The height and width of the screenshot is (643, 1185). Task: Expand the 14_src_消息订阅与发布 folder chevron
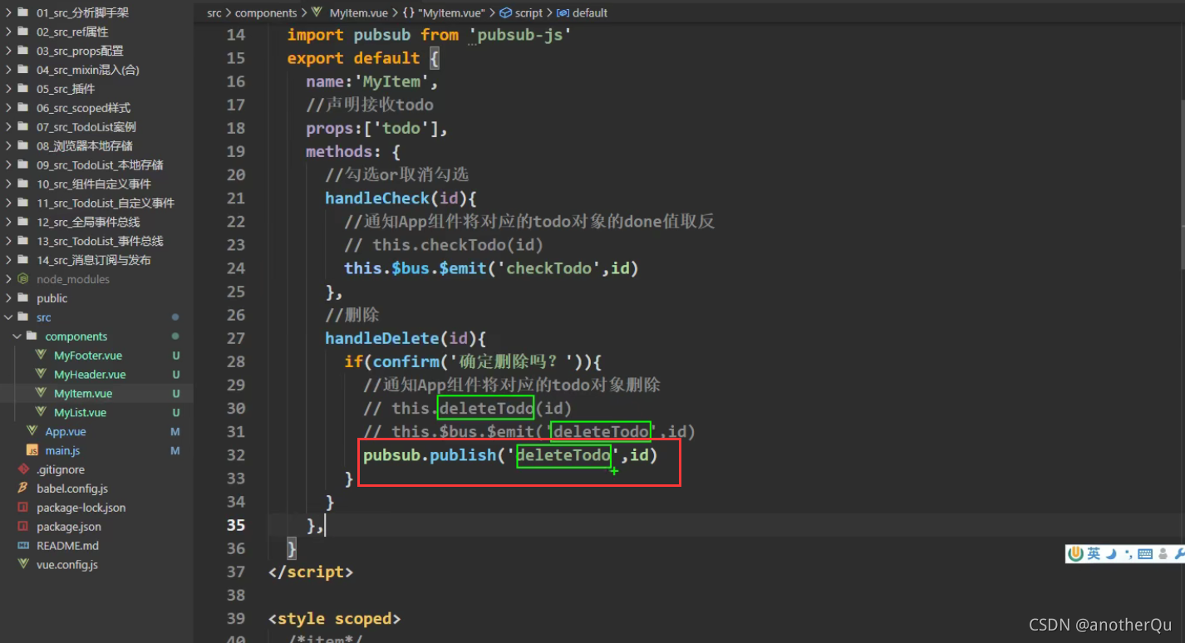tap(8, 260)
